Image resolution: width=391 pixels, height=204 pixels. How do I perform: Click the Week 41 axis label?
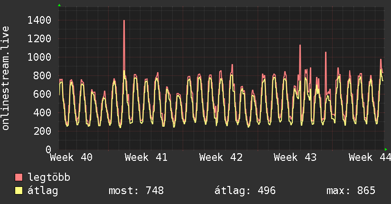click(x=146, y=158)
